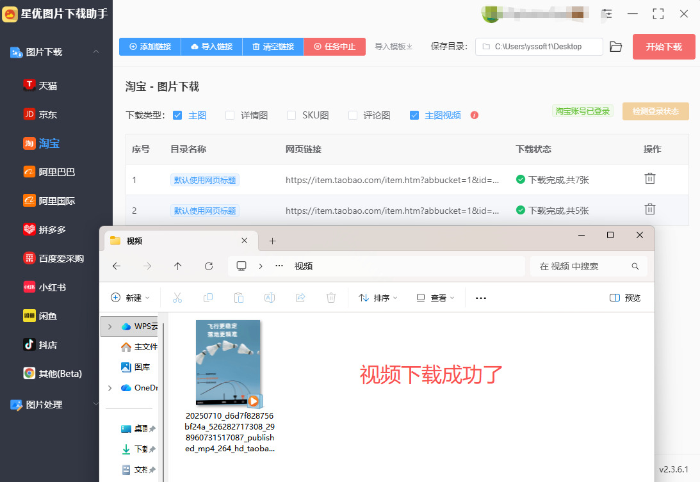
Task: Click the Explorer delete trash icon
Action: click(x=331, y=298)
